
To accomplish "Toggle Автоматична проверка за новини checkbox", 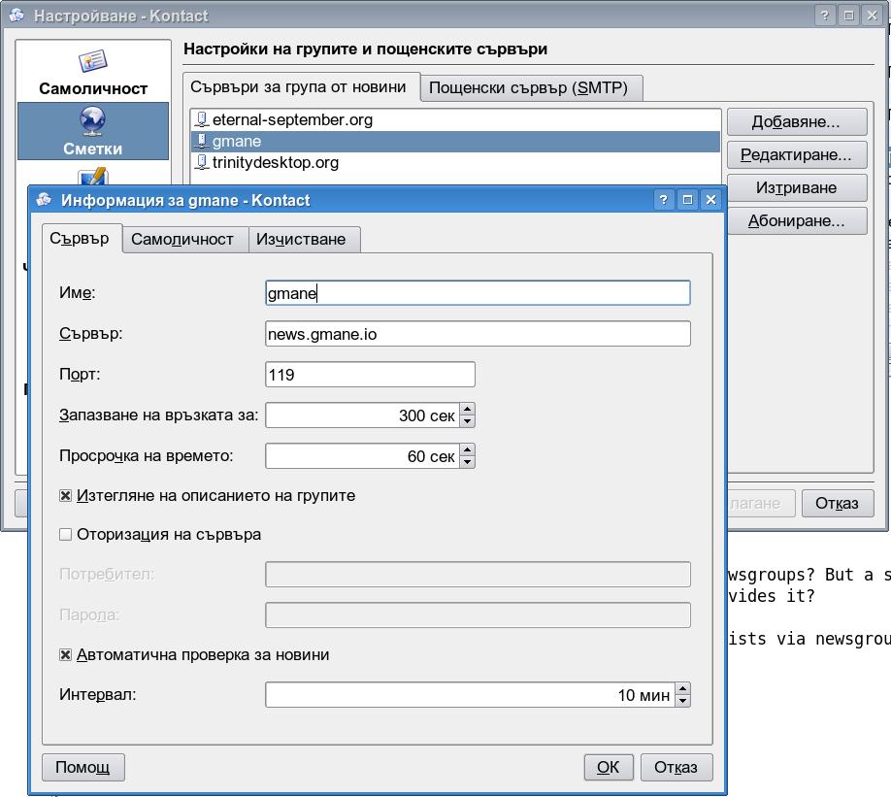I will (65, 655).
